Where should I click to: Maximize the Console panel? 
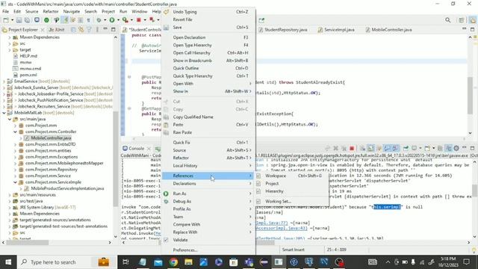point(473,148)
